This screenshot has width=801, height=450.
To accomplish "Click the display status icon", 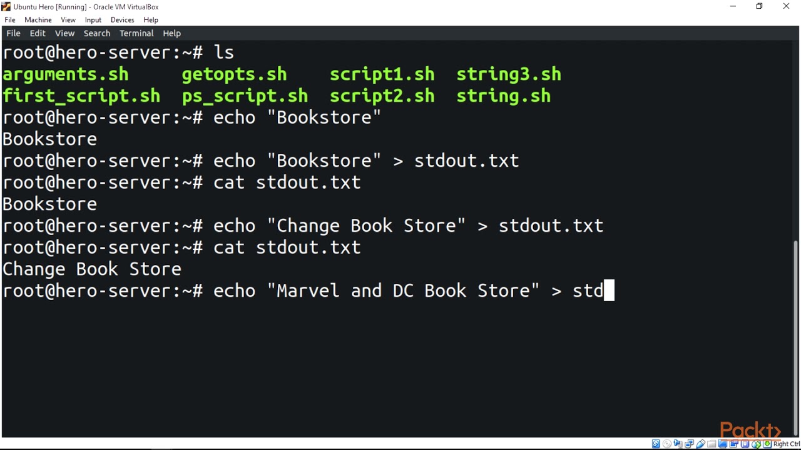I will [722, 444].
